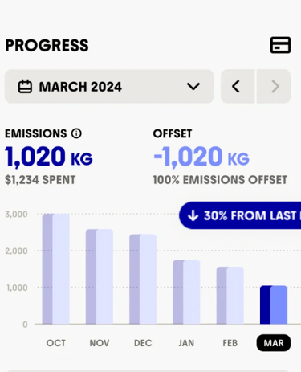Expand the March 2024 month dropdown
This screenshot has height=372, width=301.
(109, 87)
